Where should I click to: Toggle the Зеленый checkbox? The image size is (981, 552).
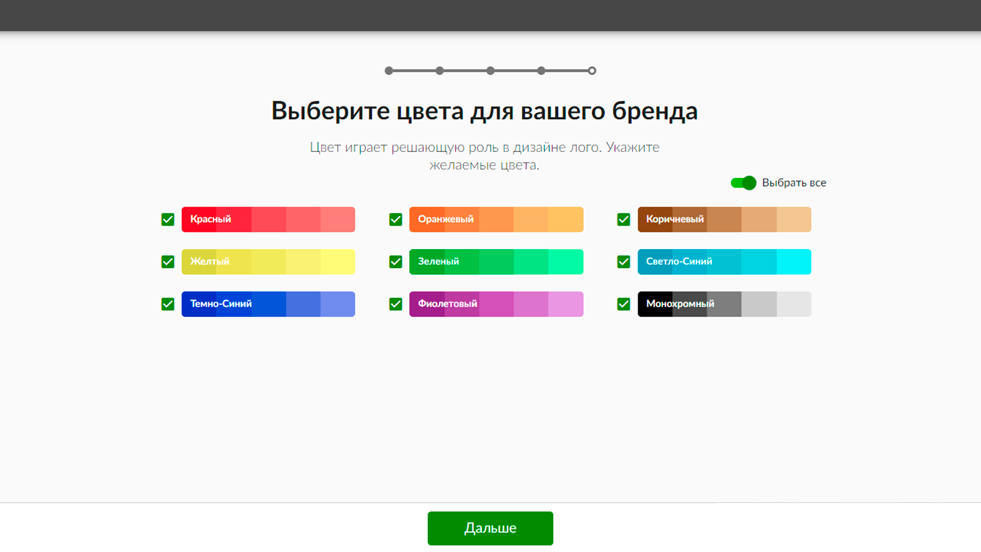[x=395, y=262]
